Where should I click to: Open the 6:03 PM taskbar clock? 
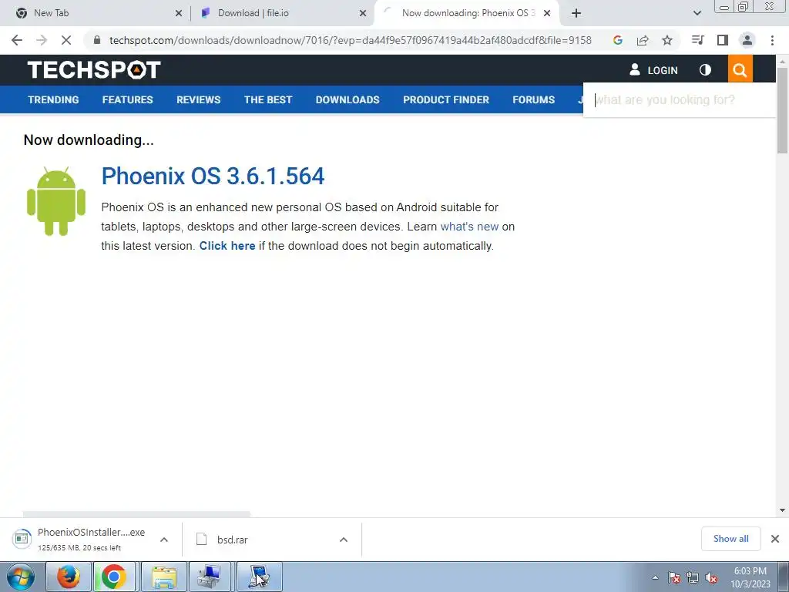pyautogui.click(x=750, y=577)
